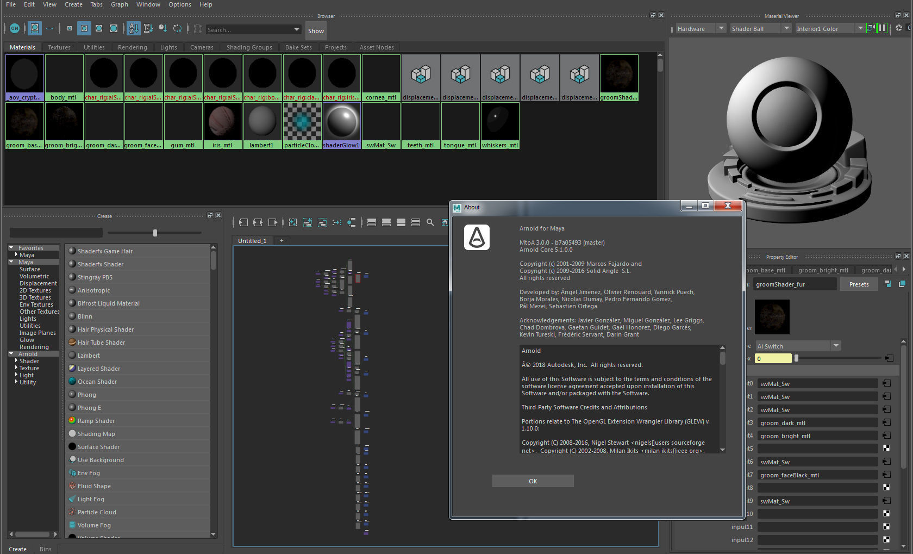Open the Graph menu
The width and height of the screenshot is (913, 554).
120,4
